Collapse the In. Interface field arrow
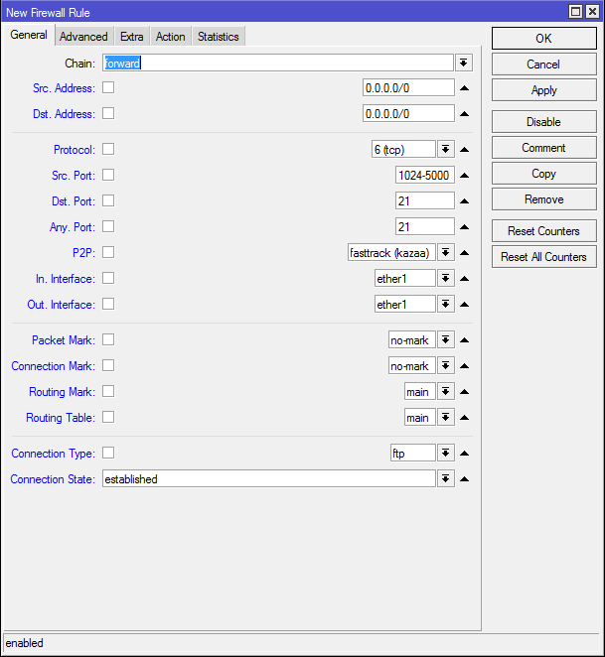Viewport: 605px width, 657px height. click(x=464, y=279)
